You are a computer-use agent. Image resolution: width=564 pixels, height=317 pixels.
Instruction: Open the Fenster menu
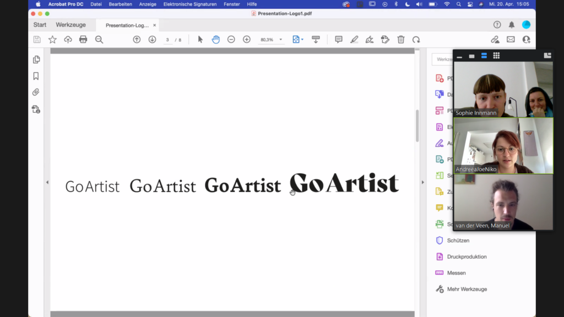coord(232,4)
